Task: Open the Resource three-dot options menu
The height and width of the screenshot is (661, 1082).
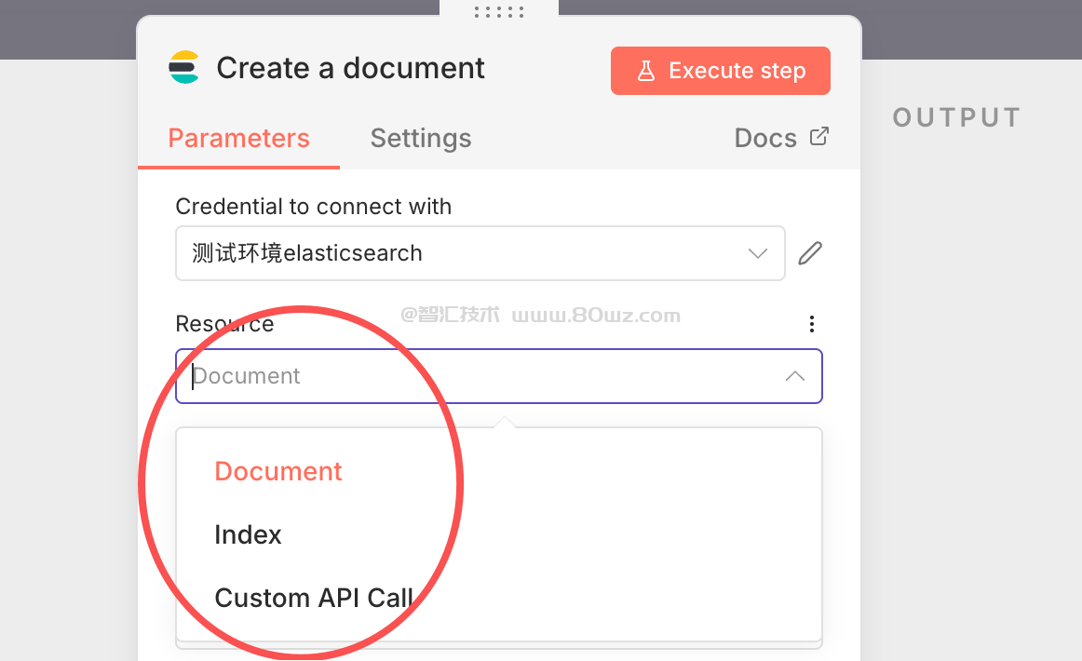Action: [x=812, y=324]
